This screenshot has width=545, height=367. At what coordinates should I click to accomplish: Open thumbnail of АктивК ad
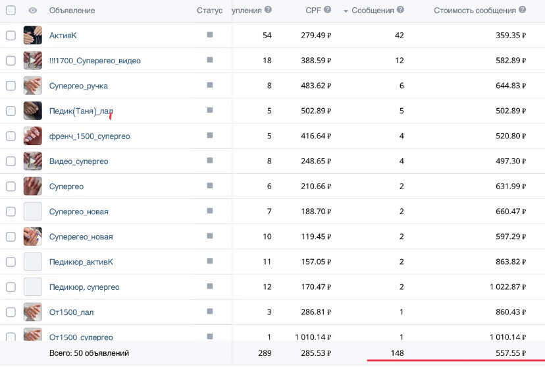[x=33, y=36]
